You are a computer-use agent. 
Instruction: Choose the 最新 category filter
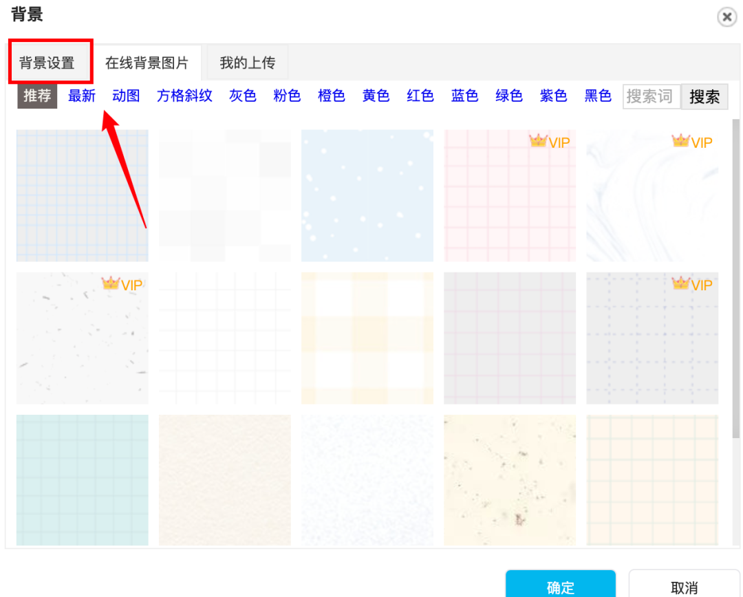(x=81, y=96)
